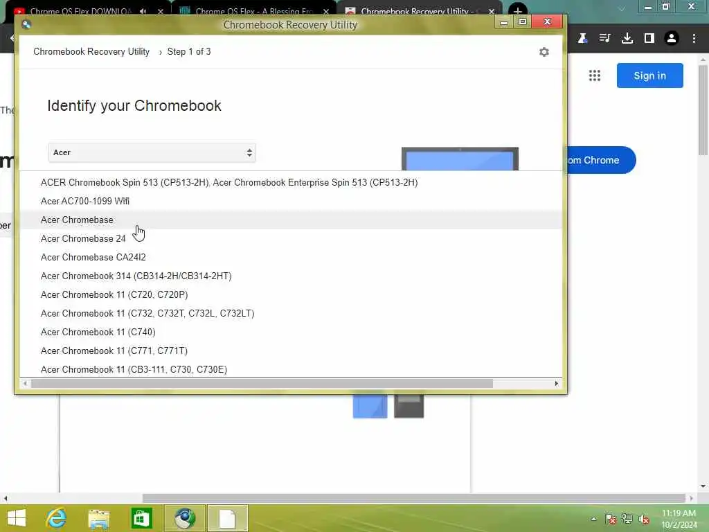This screenshot has width=709, height=532.
Task: Click the model list horizontal scrollbar
Action: click(x=262, y=384)
